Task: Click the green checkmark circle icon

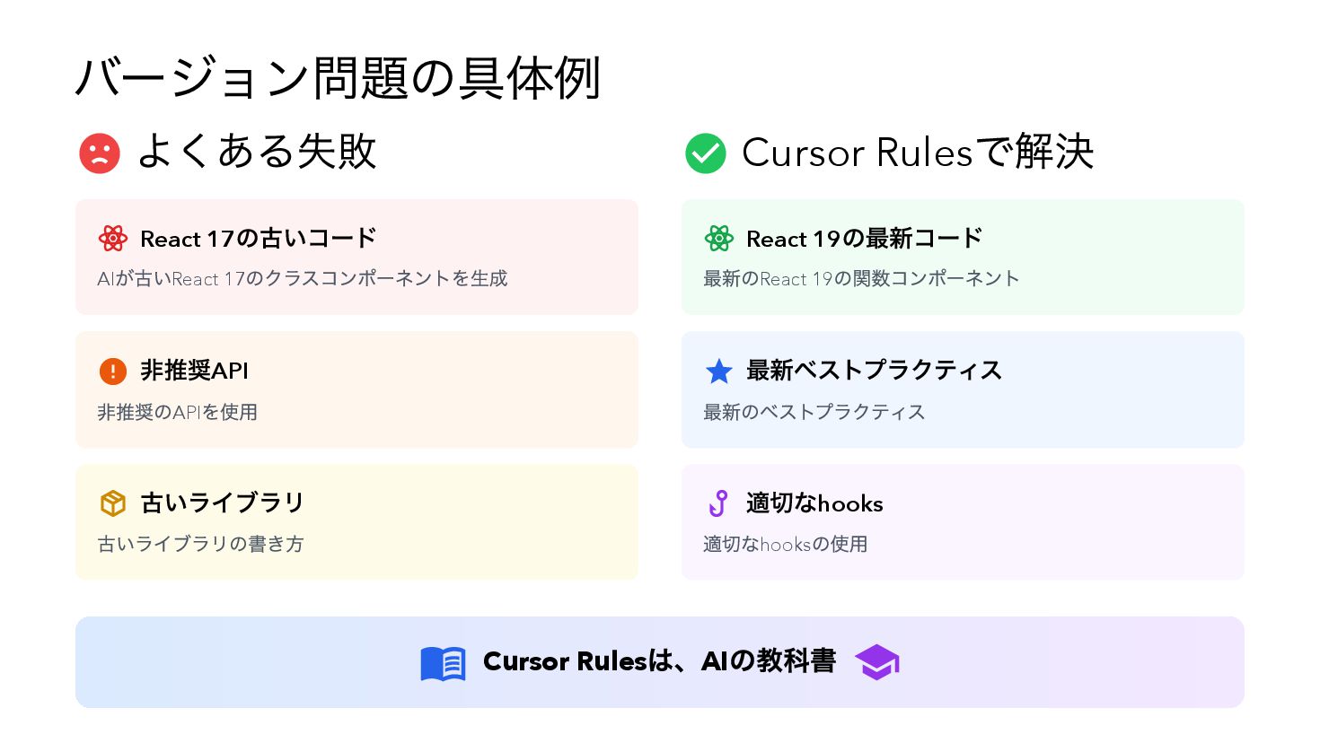Action: (x=706, y=153)
